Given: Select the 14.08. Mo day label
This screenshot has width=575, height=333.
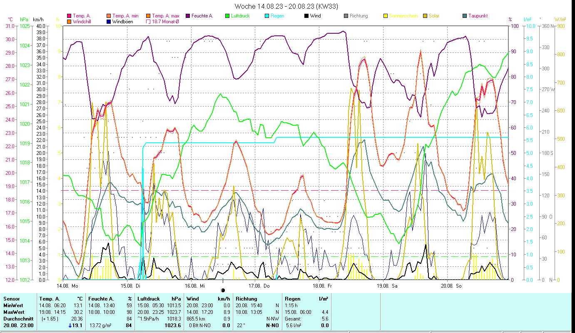Looking at the screenshot, I should [x=67, y=286].
